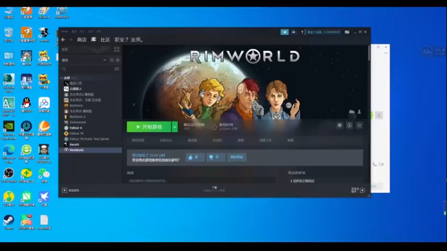The width and height of the screenshot is (447, 251).
Task: Open the 社区中心 sub-tab
Action: pyautogui.click(x=166, y=141)
